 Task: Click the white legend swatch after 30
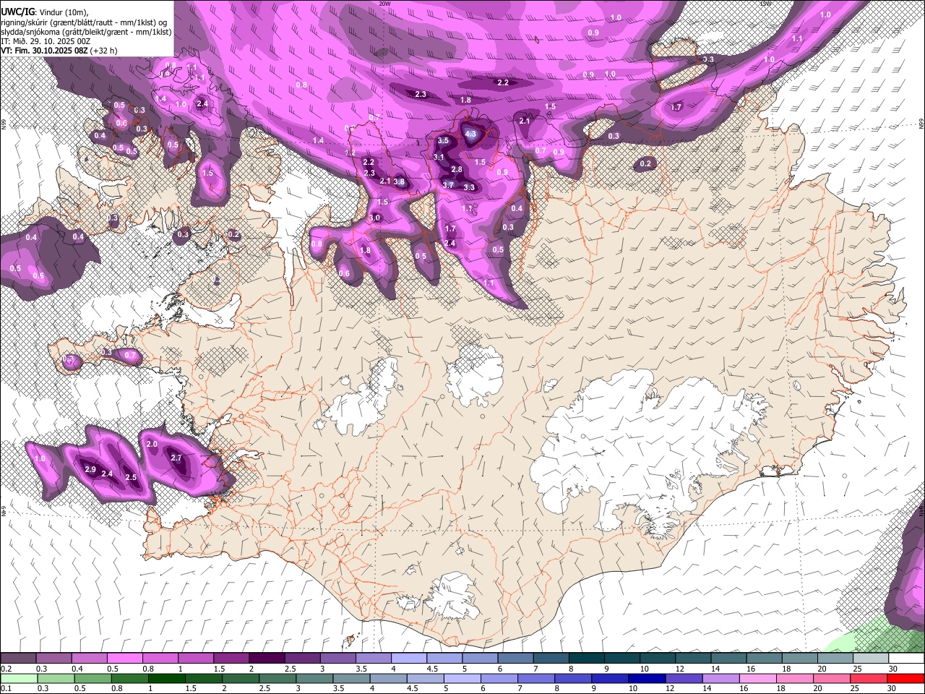[x=905, y=659]
